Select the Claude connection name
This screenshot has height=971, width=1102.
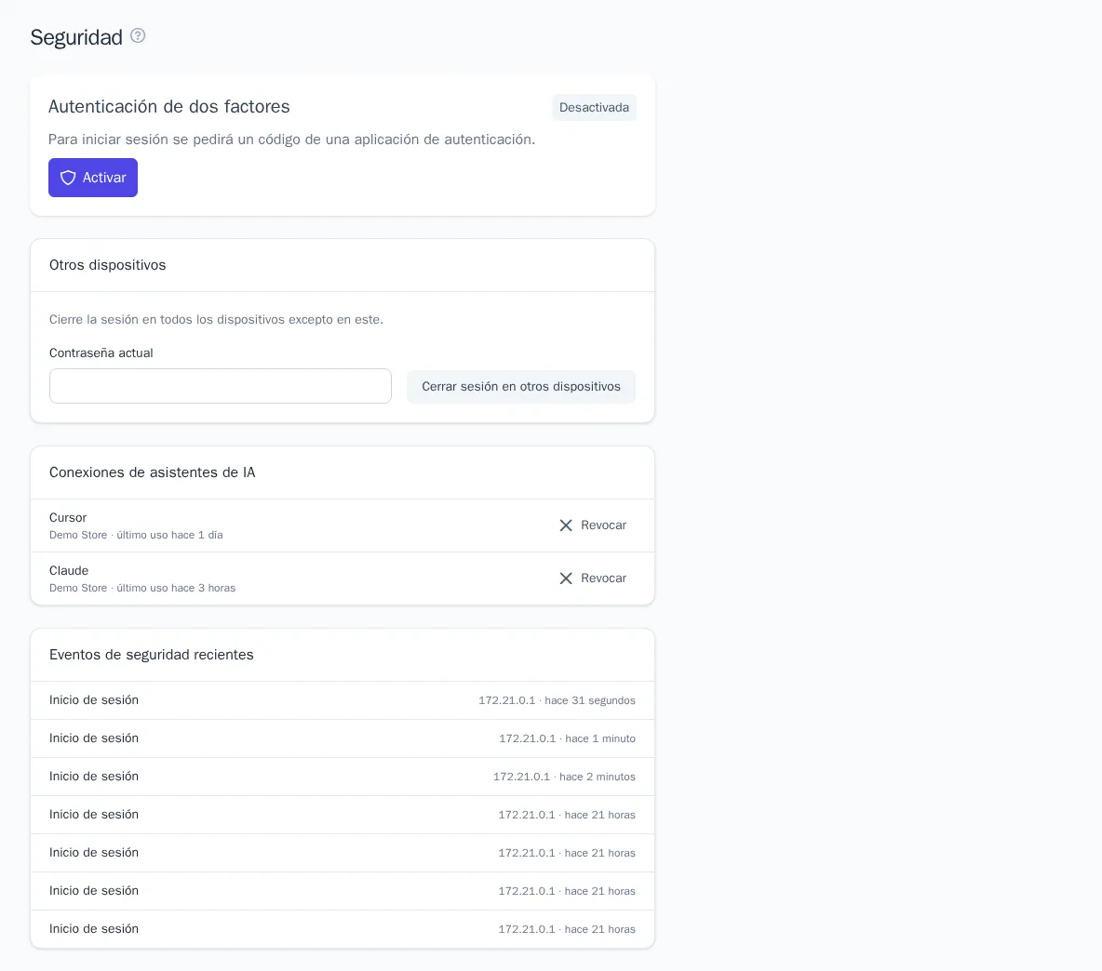click(x=69, y=571)
